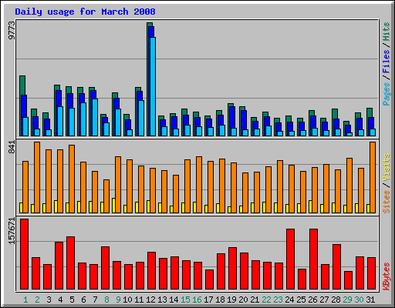Image resolution: width=395 pixels, height=308 pixels.
Task: Click day label 22 on the x-axis
Action: pos(266,300)
